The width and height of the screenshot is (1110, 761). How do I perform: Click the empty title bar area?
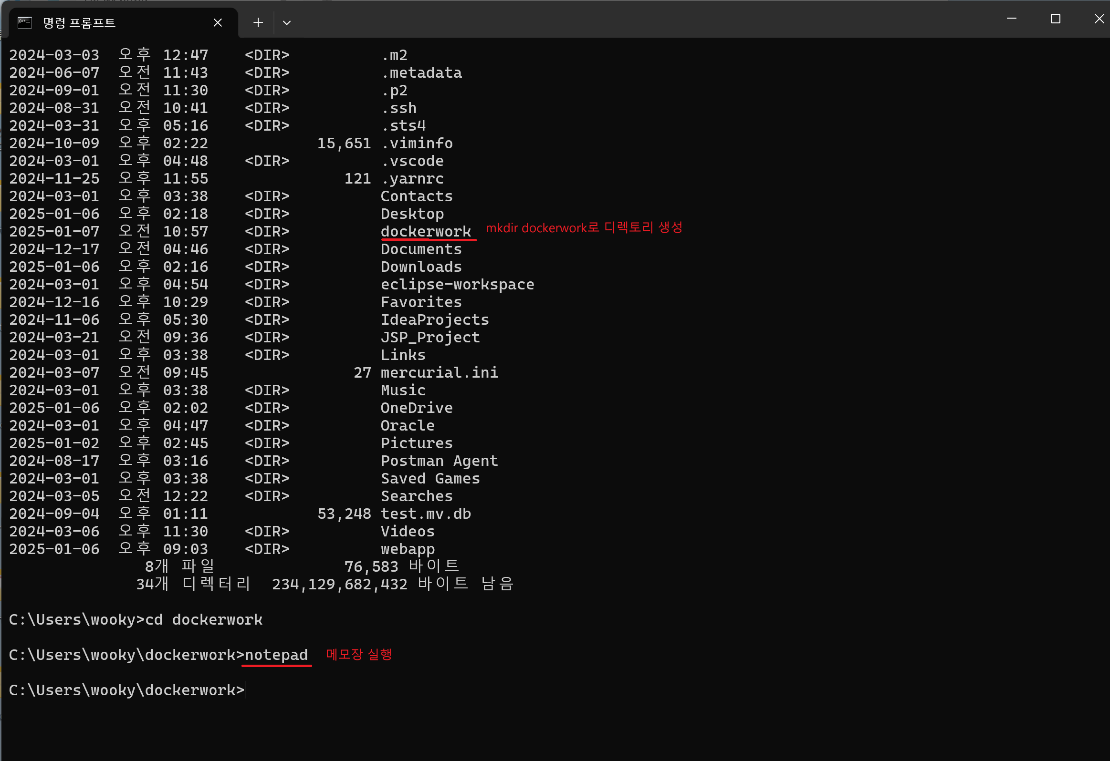click(621, 19)
